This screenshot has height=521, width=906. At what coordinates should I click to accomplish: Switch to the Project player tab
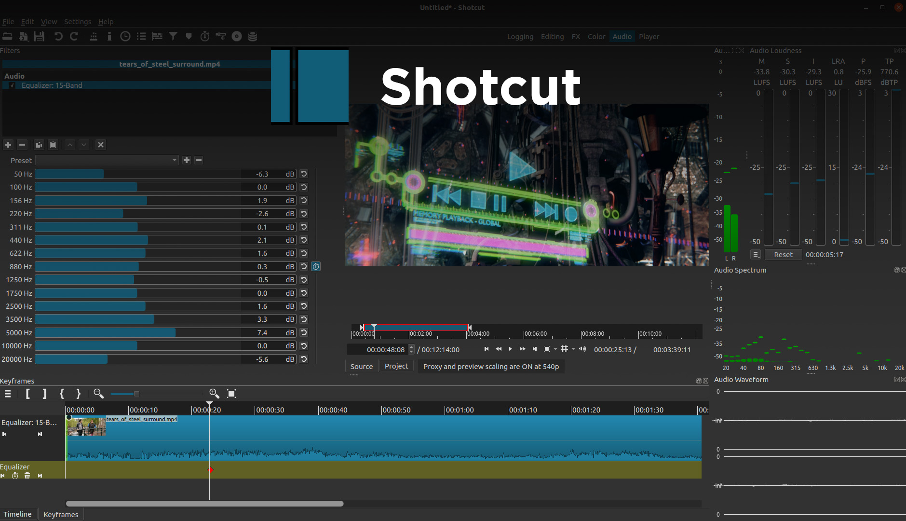coord(396,367)
